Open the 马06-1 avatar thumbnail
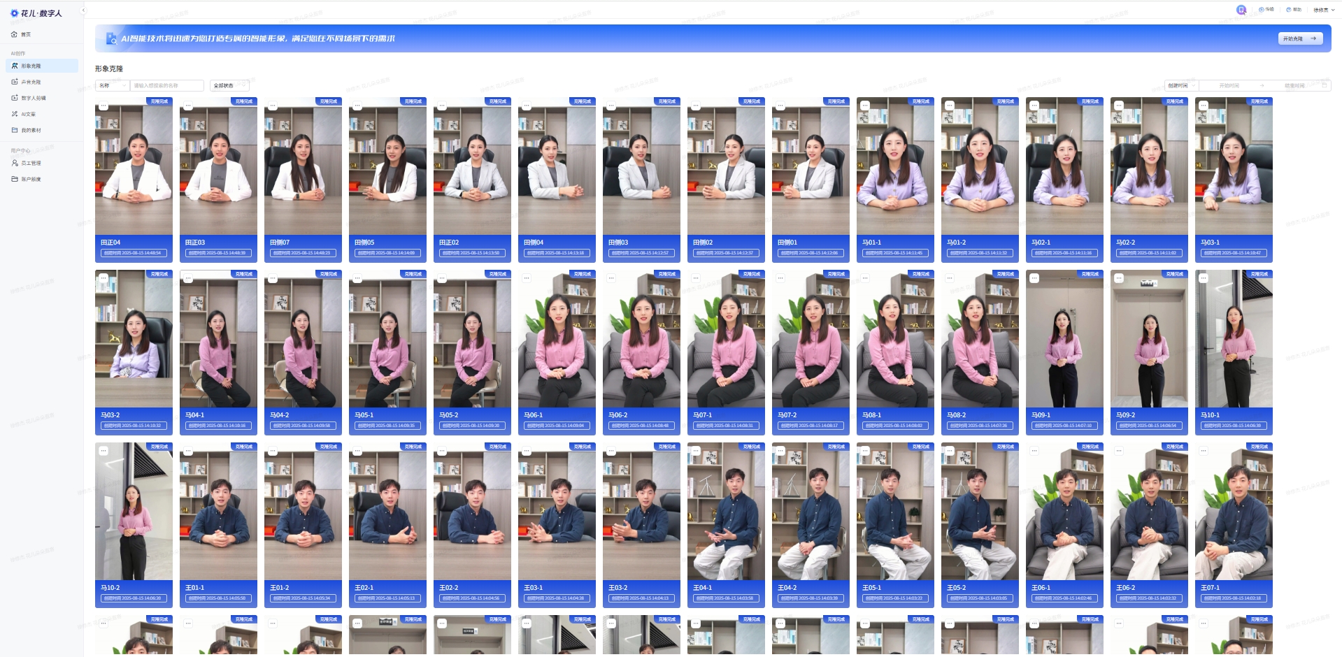This screenshot has height=657, width=1342. 557,339
